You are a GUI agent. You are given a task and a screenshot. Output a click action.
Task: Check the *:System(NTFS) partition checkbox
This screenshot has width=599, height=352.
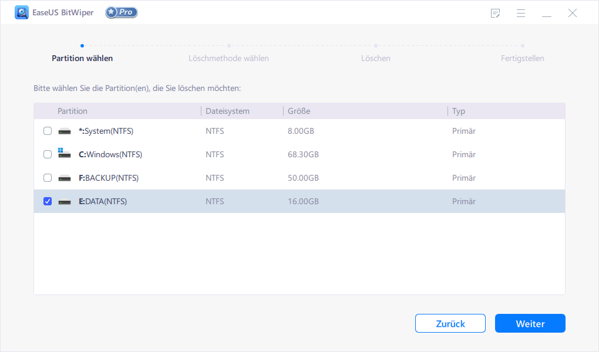tap(48, 131)
